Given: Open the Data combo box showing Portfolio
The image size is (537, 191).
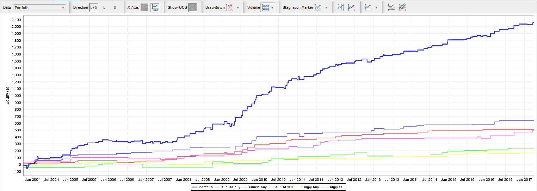Looking at the screenshot, I should 39,7.
